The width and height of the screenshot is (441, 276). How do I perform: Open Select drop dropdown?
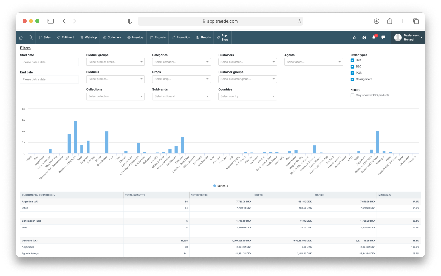(182, 79)
